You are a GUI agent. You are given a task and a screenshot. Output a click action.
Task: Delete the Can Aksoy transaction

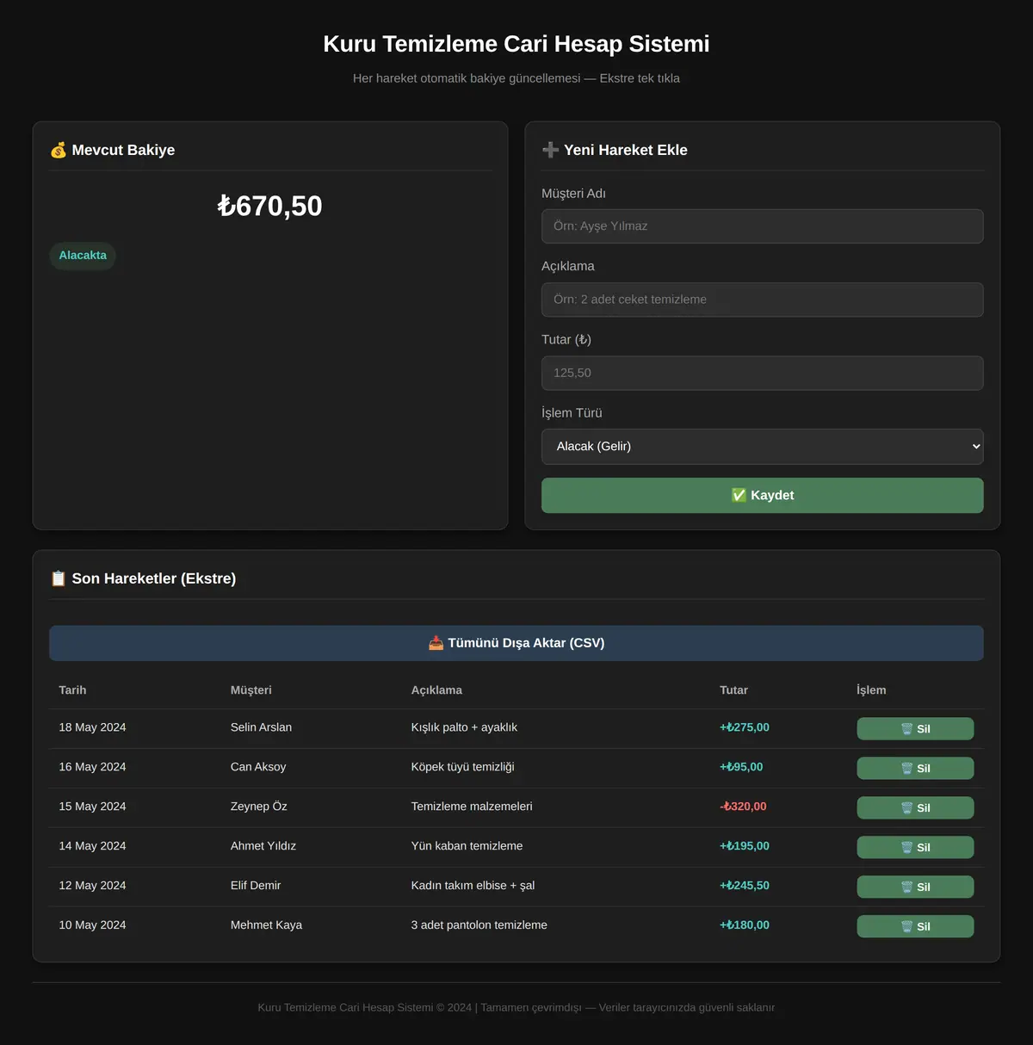point(915,768)
